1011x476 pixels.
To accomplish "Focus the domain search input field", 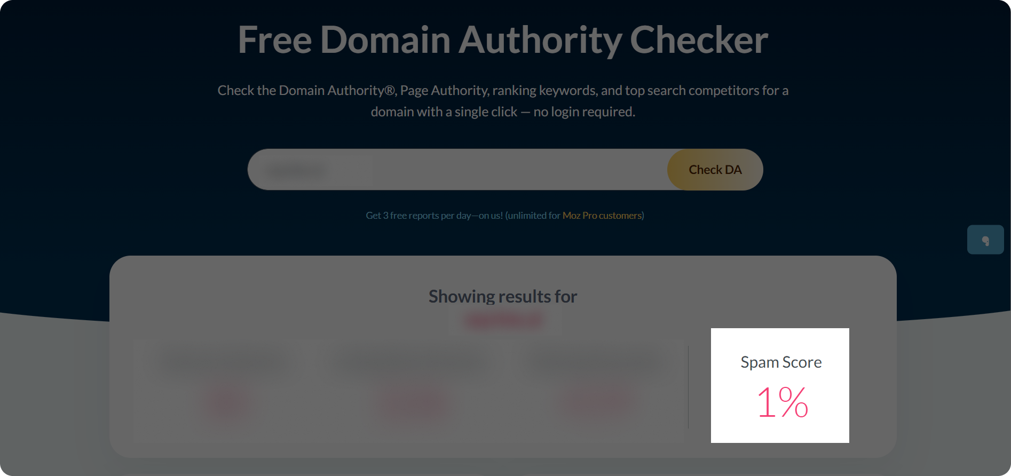I will (x=457, y=170).
